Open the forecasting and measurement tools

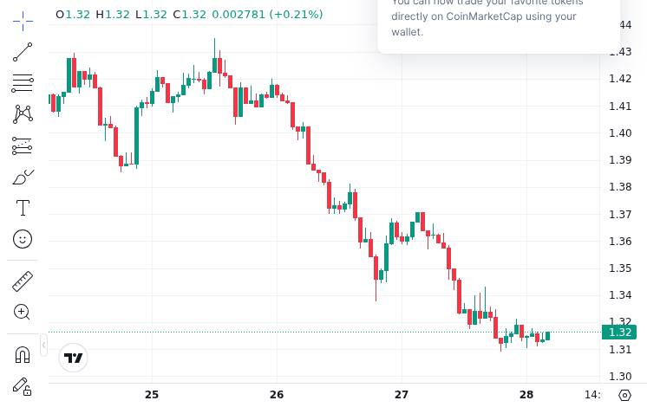pyautogui.click(x=23, y=145)
